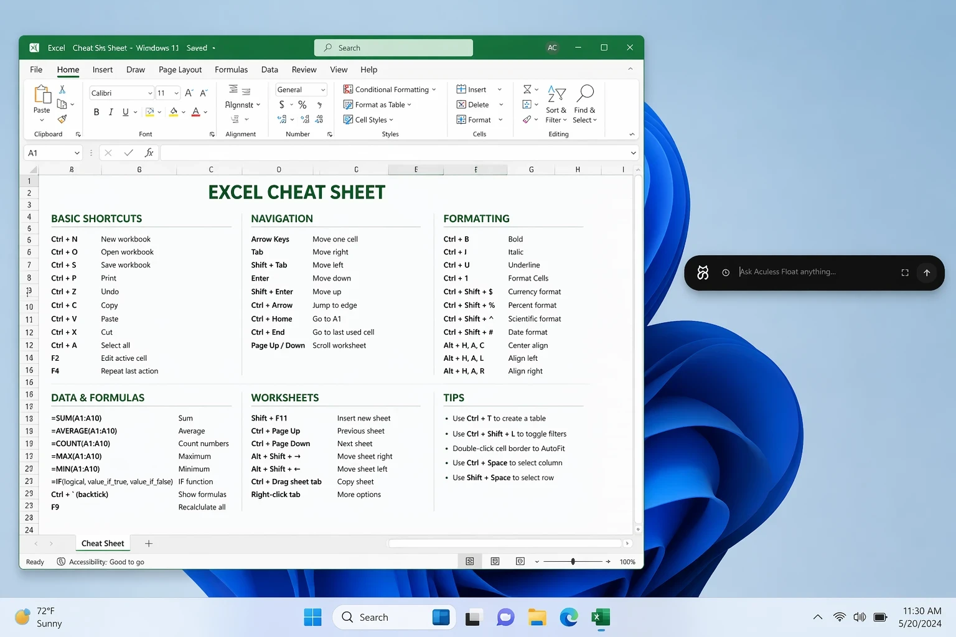Apply currency format with the dollar sign
Image resolution: width=956 pixels, height=637 pixels.
tap(282, 105)
